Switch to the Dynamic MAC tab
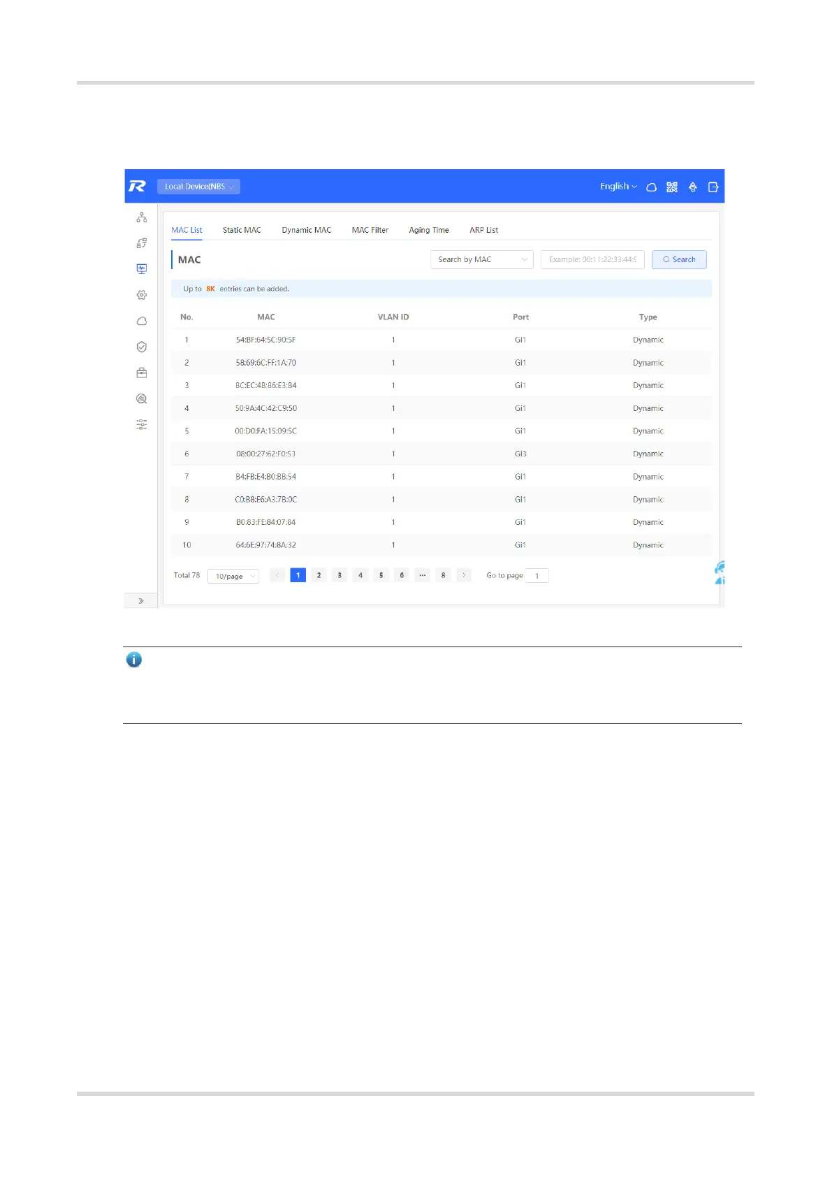The image size is (832, 1177). pyautogui.click(x=307, y=230)
